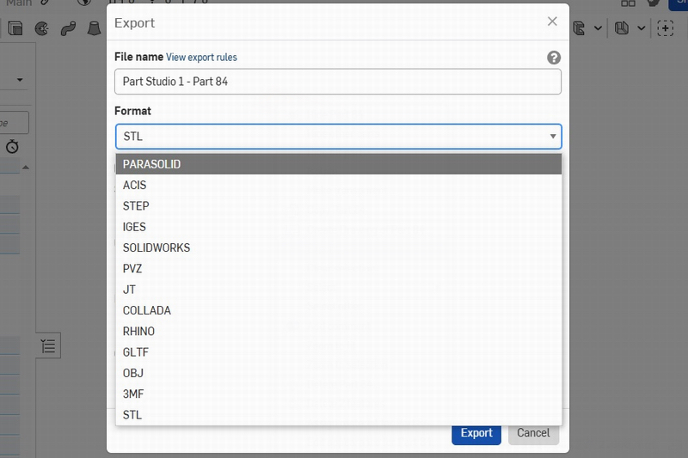Viewport: 688px width, 458px height.
Task: Click into the File name text field
Action: [x=338, y=82]
